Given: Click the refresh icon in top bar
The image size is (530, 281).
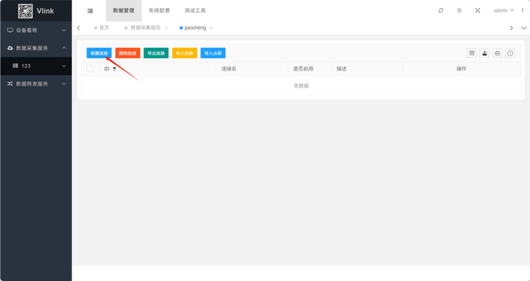Looking at the screenshot, I should [x=441, y=10].
